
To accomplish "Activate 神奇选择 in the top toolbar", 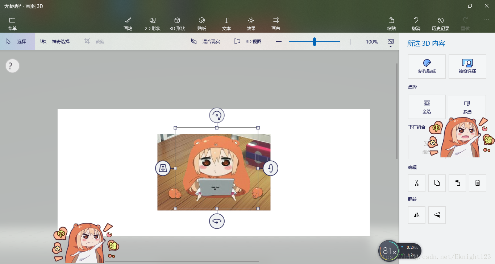I will 55,41.
